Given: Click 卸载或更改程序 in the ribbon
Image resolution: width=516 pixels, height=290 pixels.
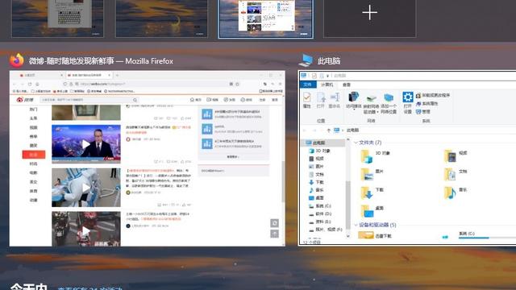Looking at the screenshot, I should pyautogui.click(x=433, y=95).
